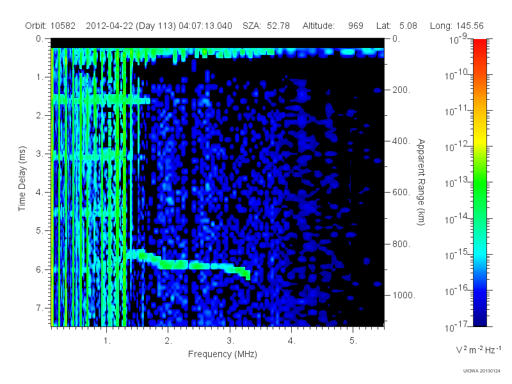Click the 10⁻¹¹ colorbar tick label
The height and width of the screenshot is (384, 512).
[x=457, y=111]
